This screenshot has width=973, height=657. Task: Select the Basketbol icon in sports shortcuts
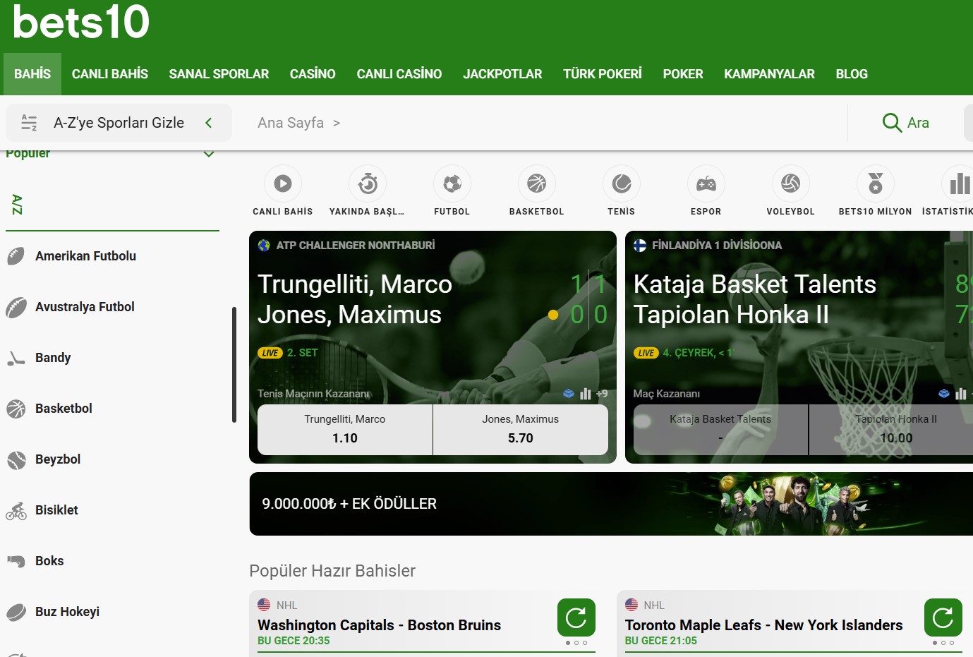point(537,183)
